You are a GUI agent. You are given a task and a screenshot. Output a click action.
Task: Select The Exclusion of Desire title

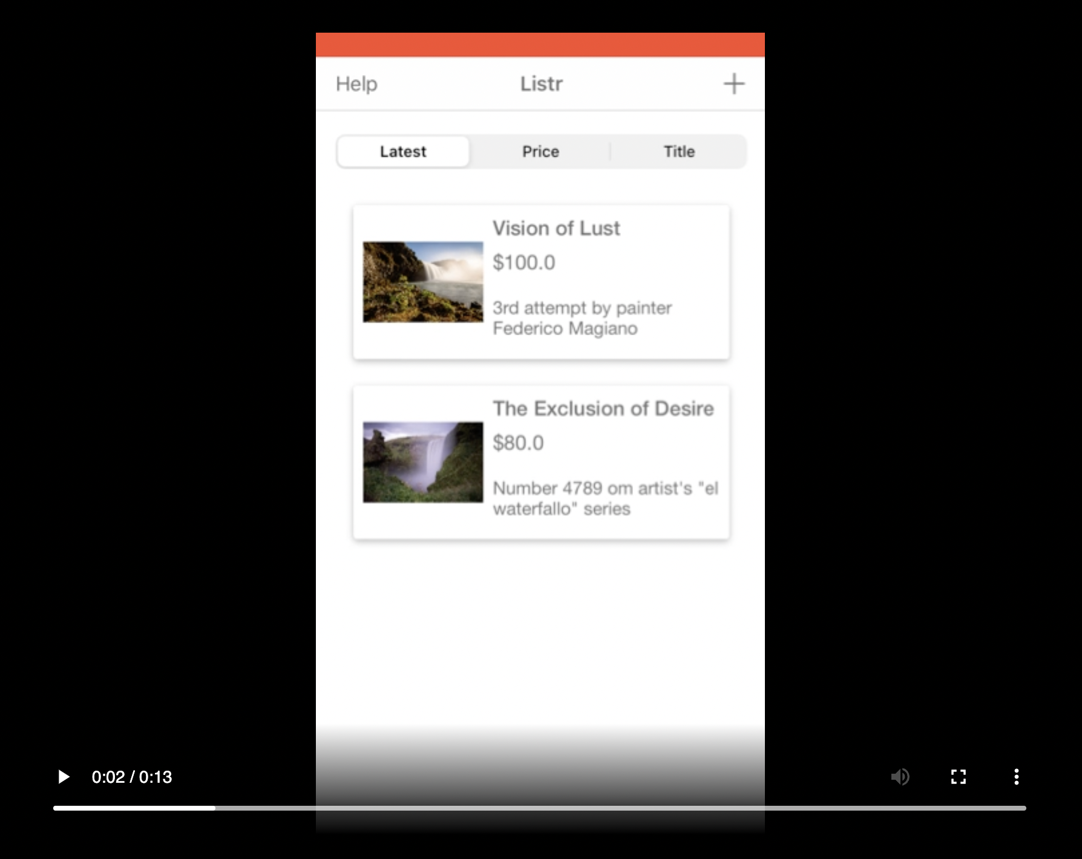point(603,408)
